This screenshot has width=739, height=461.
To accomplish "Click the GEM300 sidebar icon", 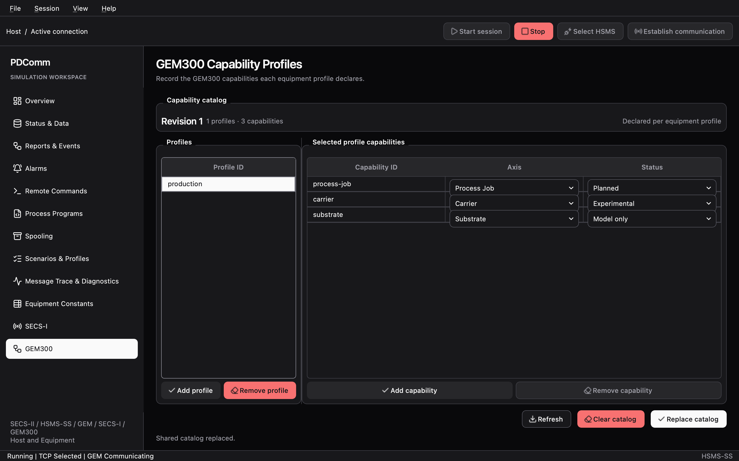I will tap(17, 349).
